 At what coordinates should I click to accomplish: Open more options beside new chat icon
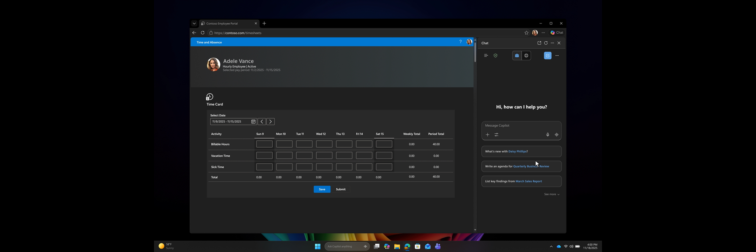click(x=557, y=55)
